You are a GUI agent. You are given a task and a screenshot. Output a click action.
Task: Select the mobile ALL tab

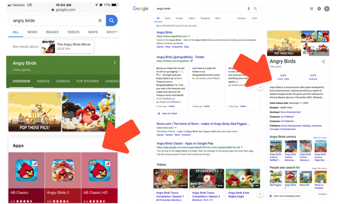tap(16, 32)
